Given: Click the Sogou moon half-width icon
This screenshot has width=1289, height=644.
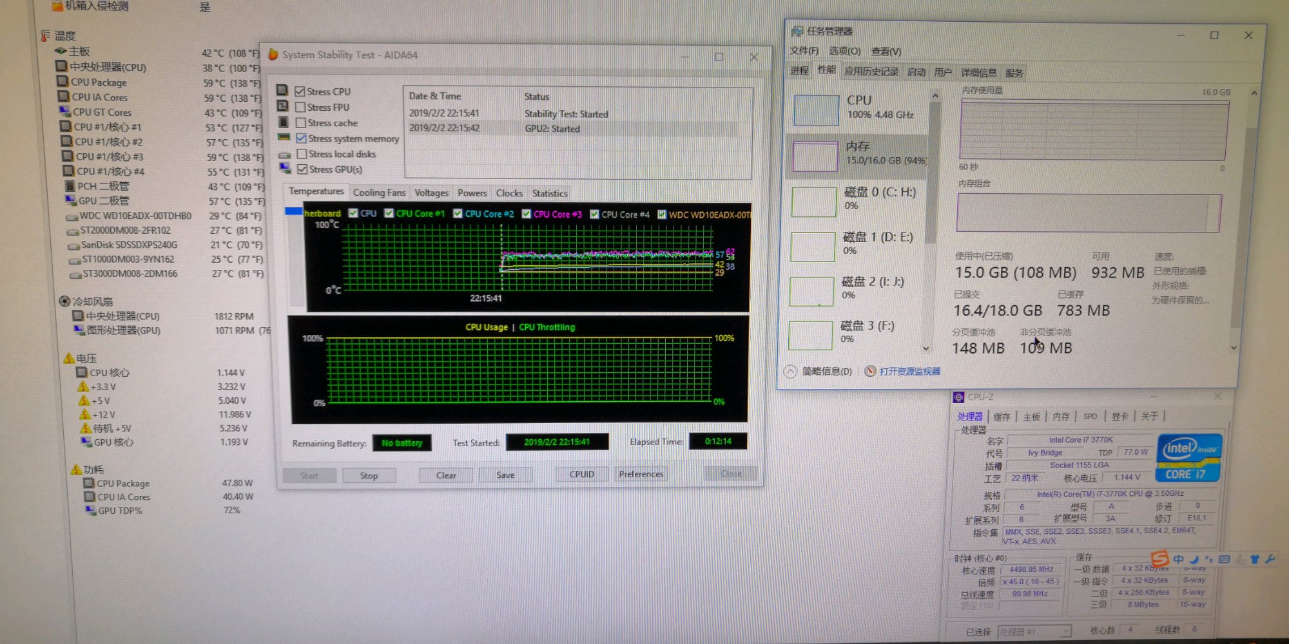Looking at the screenshot, I should coord(1194,560).
